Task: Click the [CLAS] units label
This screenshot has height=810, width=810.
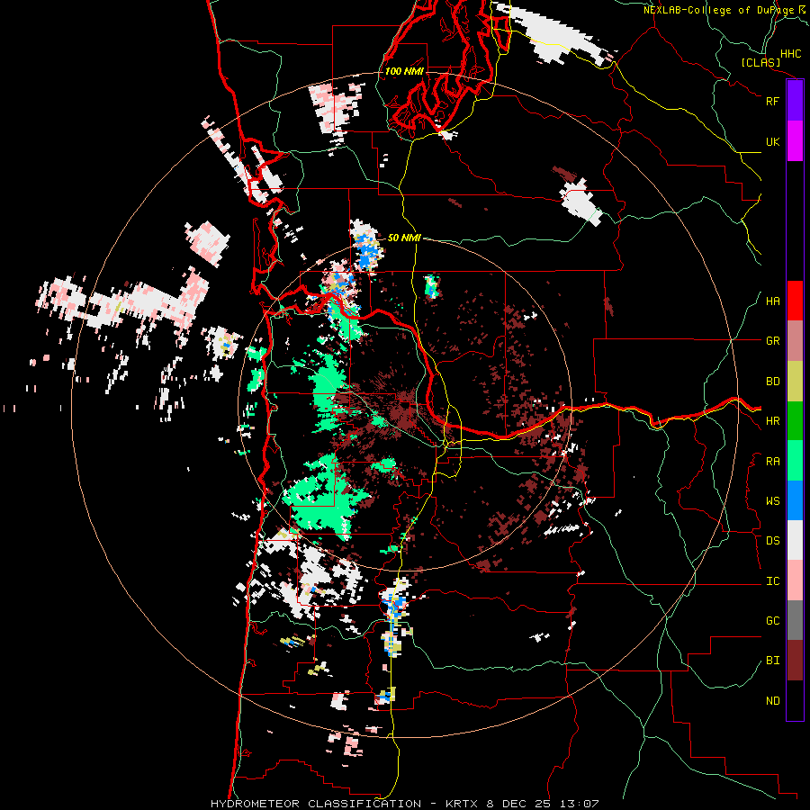Action: (760, 62)
